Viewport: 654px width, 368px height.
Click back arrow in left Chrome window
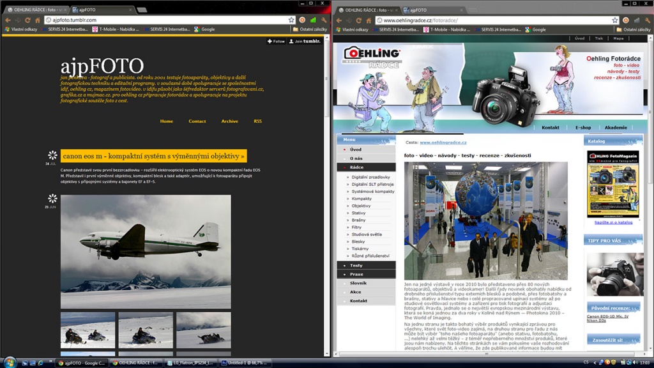point(8,20)
